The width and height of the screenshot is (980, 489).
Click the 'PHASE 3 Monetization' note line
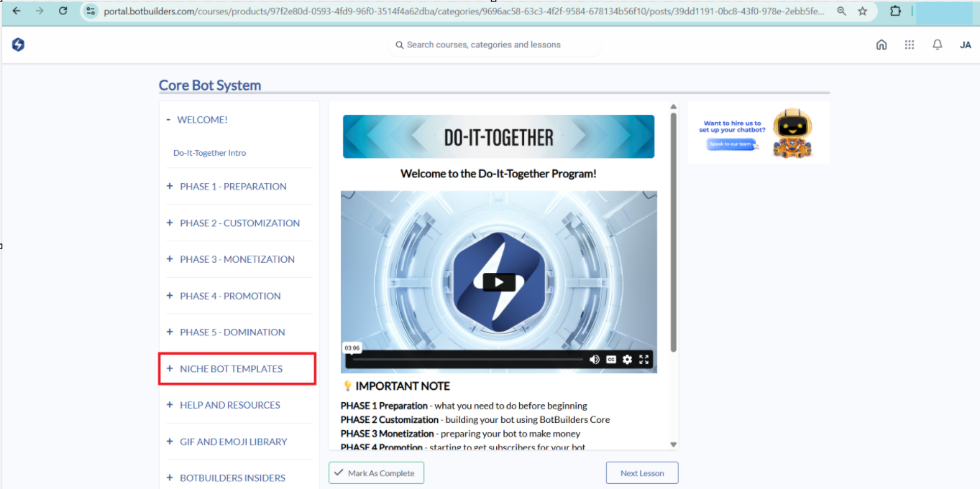point(460,434)
